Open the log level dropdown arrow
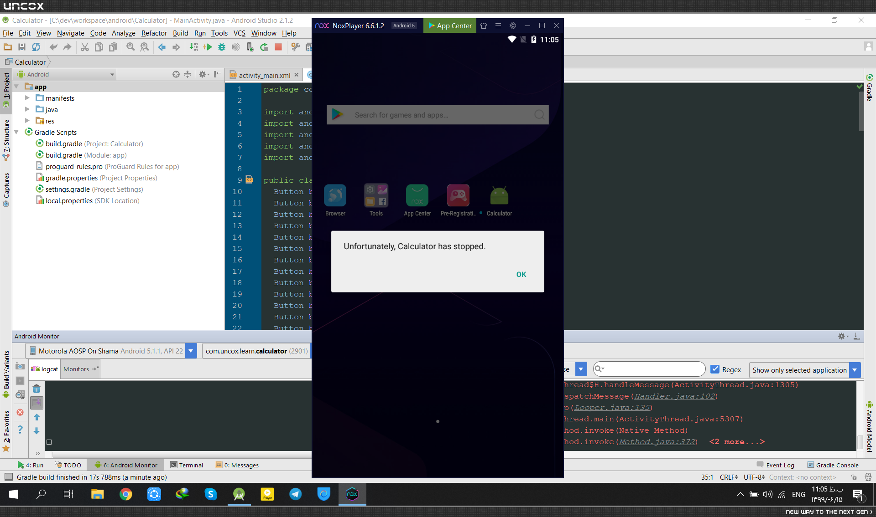This screenshot has height=517, width=876. [581, 369]
